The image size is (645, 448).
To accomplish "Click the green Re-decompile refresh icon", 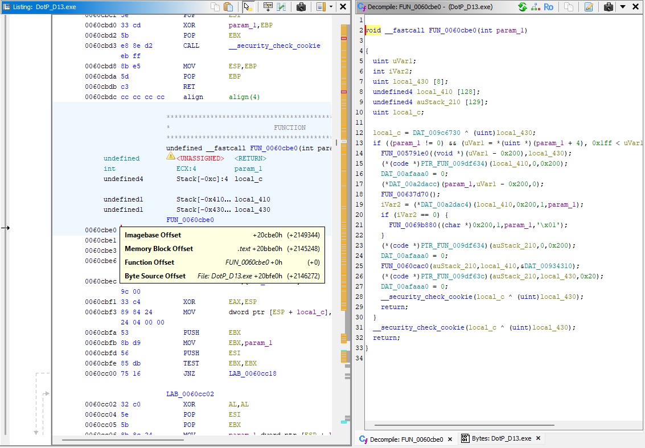I will (x=522, y=7).
